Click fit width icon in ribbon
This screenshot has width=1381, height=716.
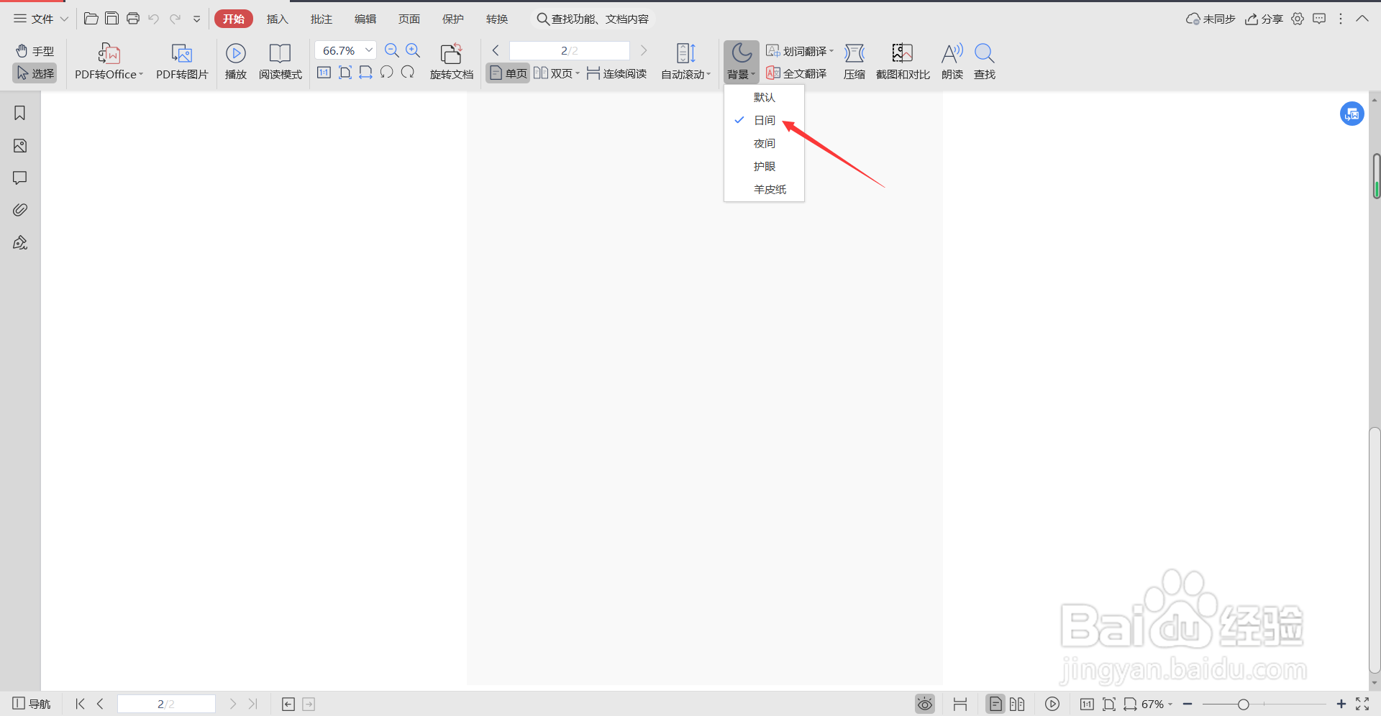coord(366,73)
